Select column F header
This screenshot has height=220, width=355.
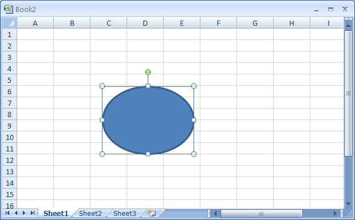[219, 23]
